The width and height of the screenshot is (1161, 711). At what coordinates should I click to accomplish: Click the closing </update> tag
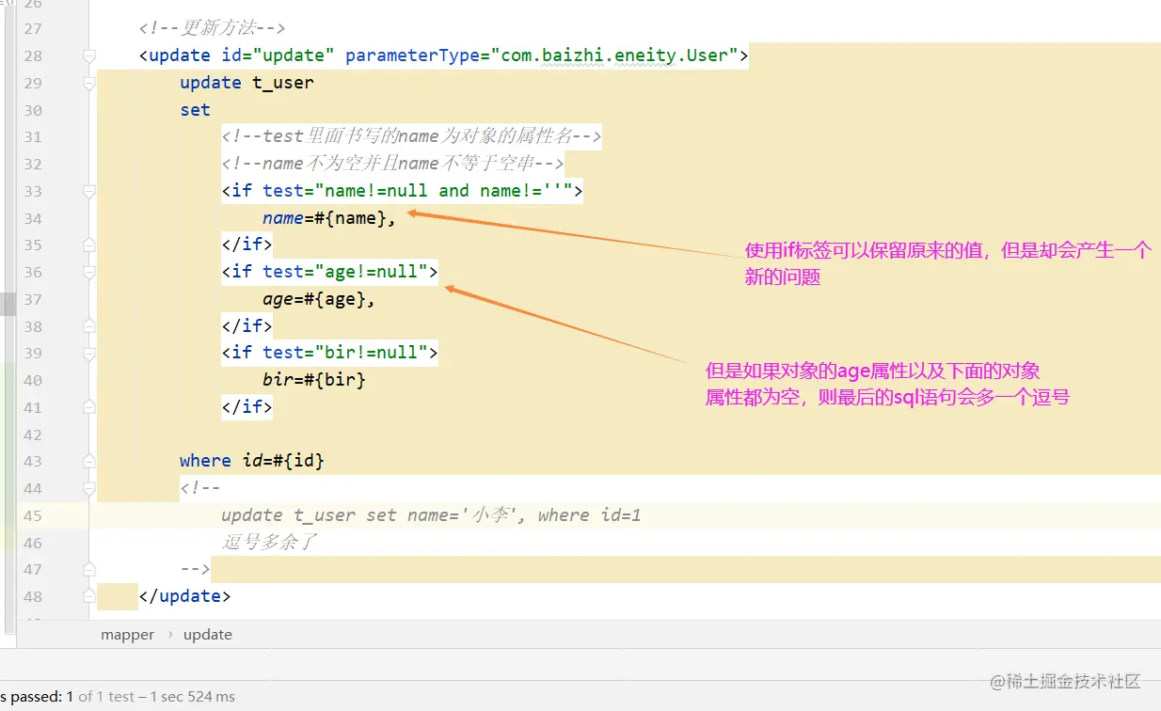184,596
